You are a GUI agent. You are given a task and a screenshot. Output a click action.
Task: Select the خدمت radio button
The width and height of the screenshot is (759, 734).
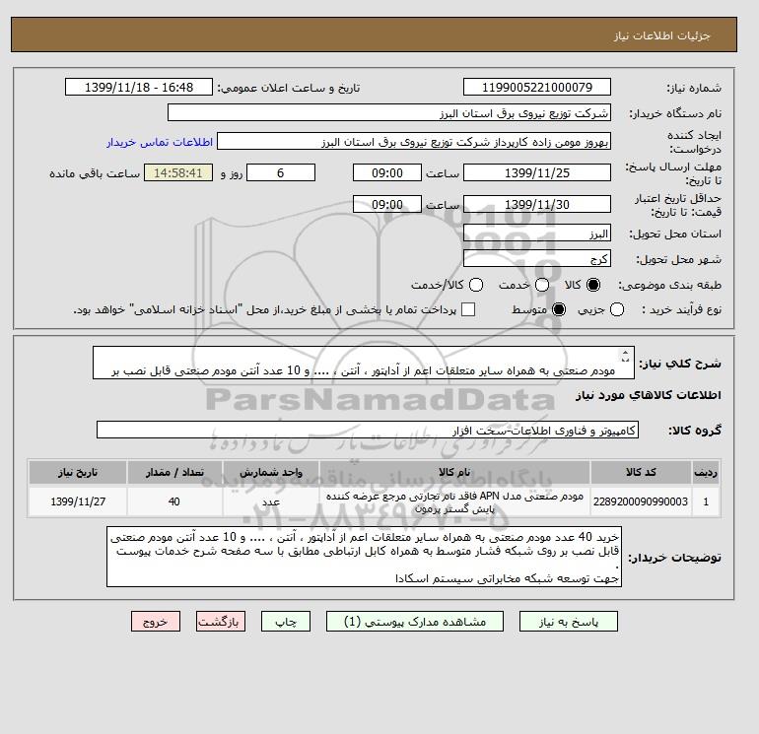tap(542, 285)
